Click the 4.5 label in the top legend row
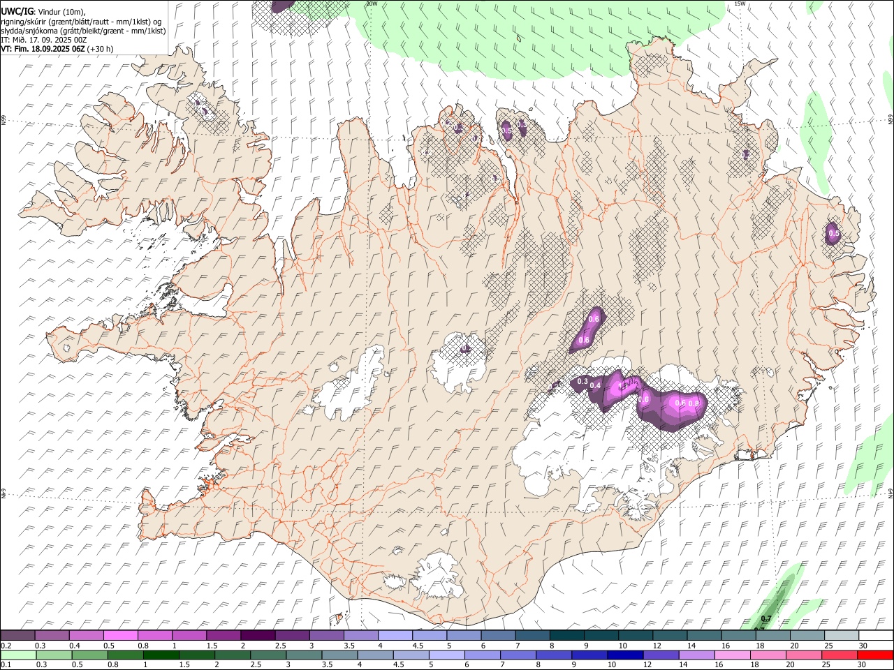 (x=418, y=646)
